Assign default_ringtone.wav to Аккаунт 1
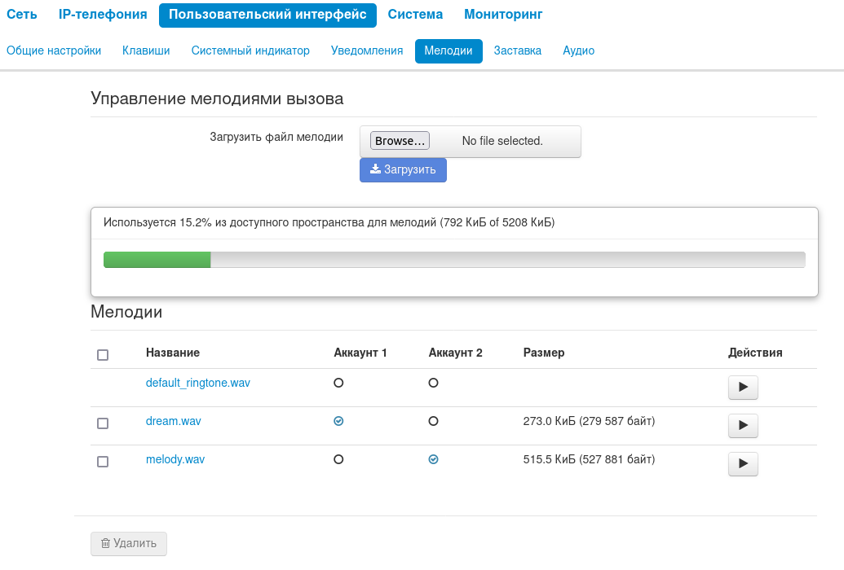 (338, 383)
